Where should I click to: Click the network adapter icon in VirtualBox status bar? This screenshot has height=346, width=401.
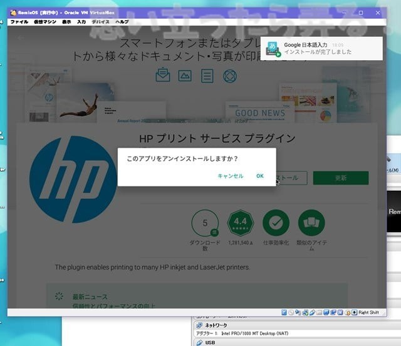coord(305,313)
